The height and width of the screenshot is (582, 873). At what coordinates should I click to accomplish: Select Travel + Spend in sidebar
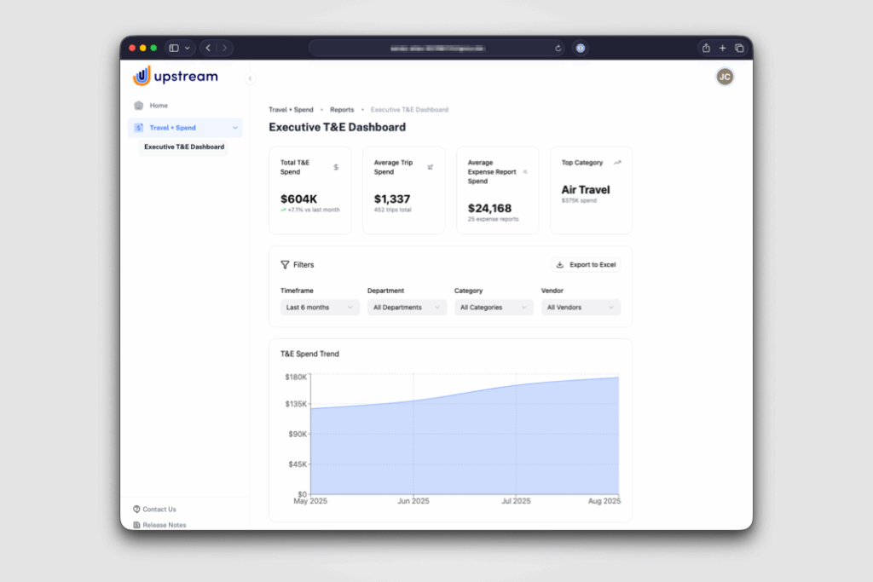point(185,128)
